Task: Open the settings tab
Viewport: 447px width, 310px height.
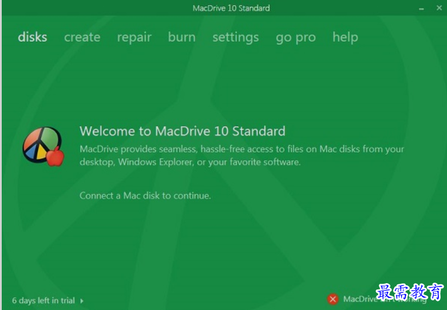Action: (236, 38)
